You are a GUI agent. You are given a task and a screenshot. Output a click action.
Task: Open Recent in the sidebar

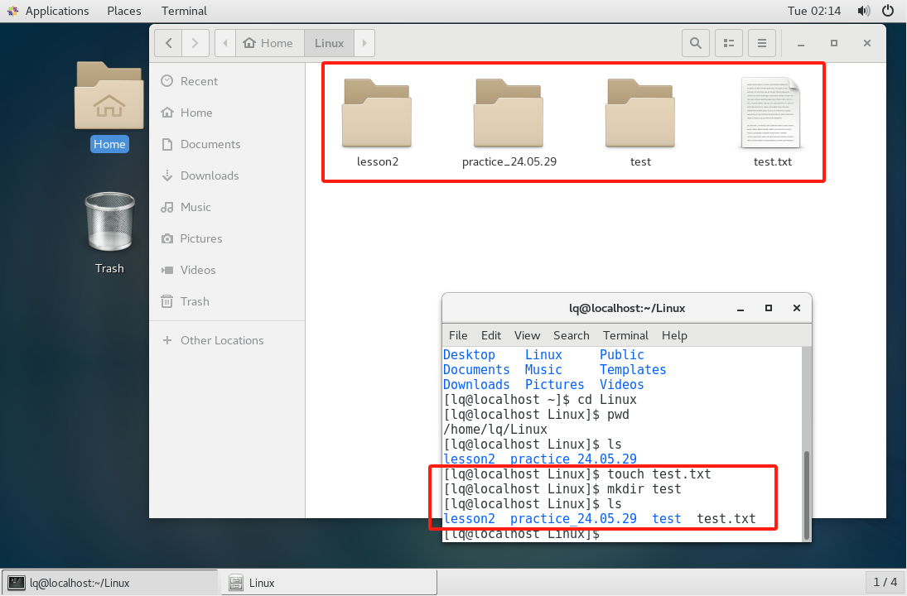coord(227,81)
